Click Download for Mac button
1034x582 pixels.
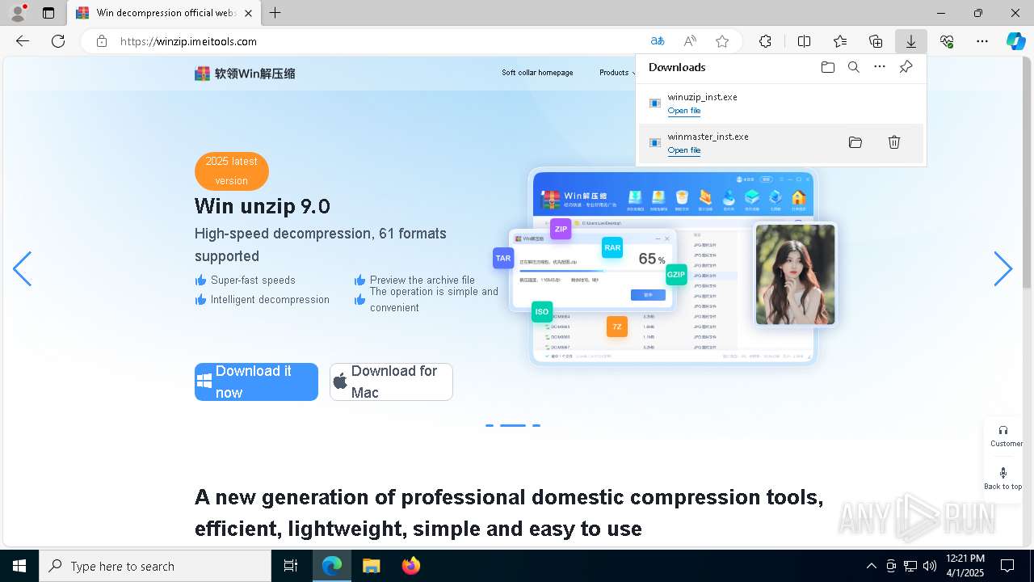pos(391,382)
